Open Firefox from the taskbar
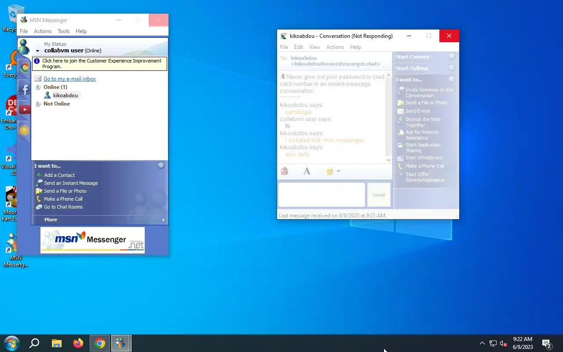The image size is (563, 352). click(x=78, y=343)
